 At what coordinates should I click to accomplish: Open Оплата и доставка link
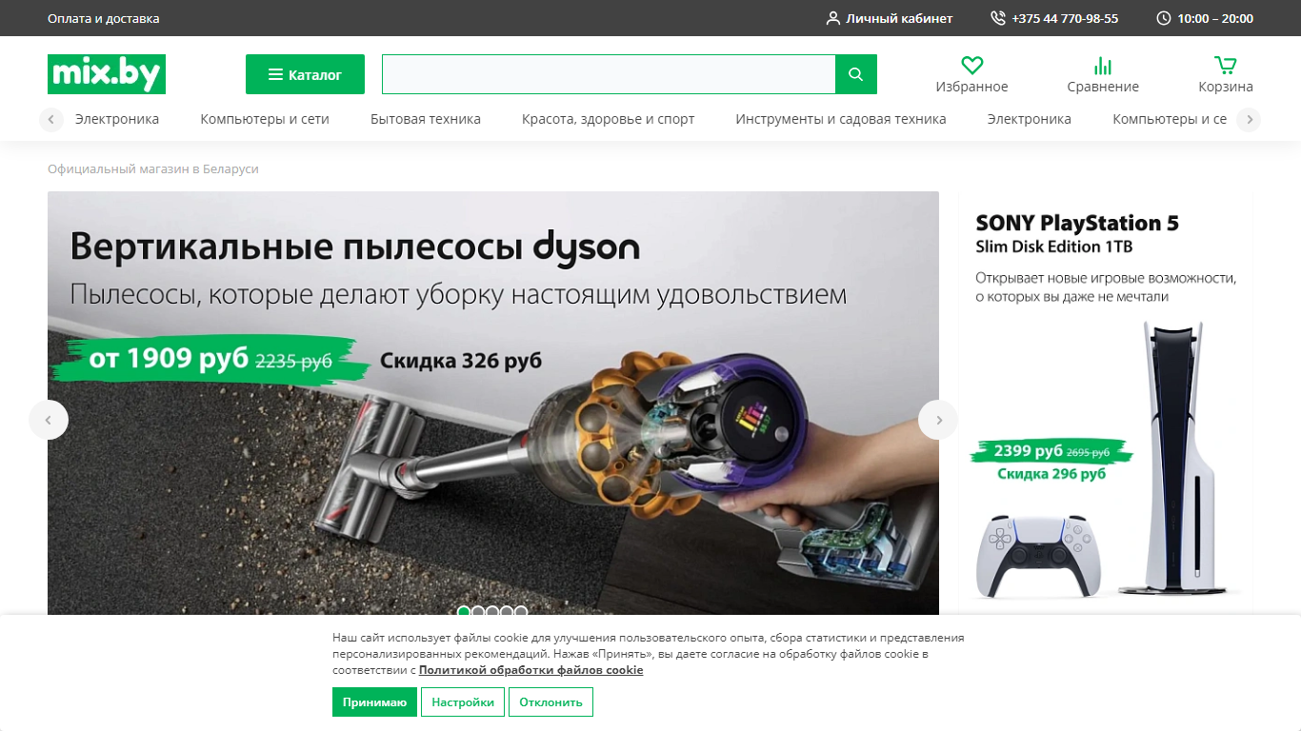point(104,18)
